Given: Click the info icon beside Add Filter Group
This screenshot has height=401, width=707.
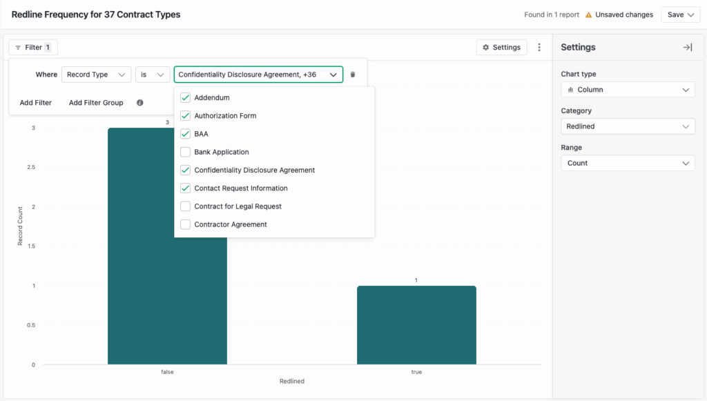Looking at the screenshot, I should [x=140, y=102].
